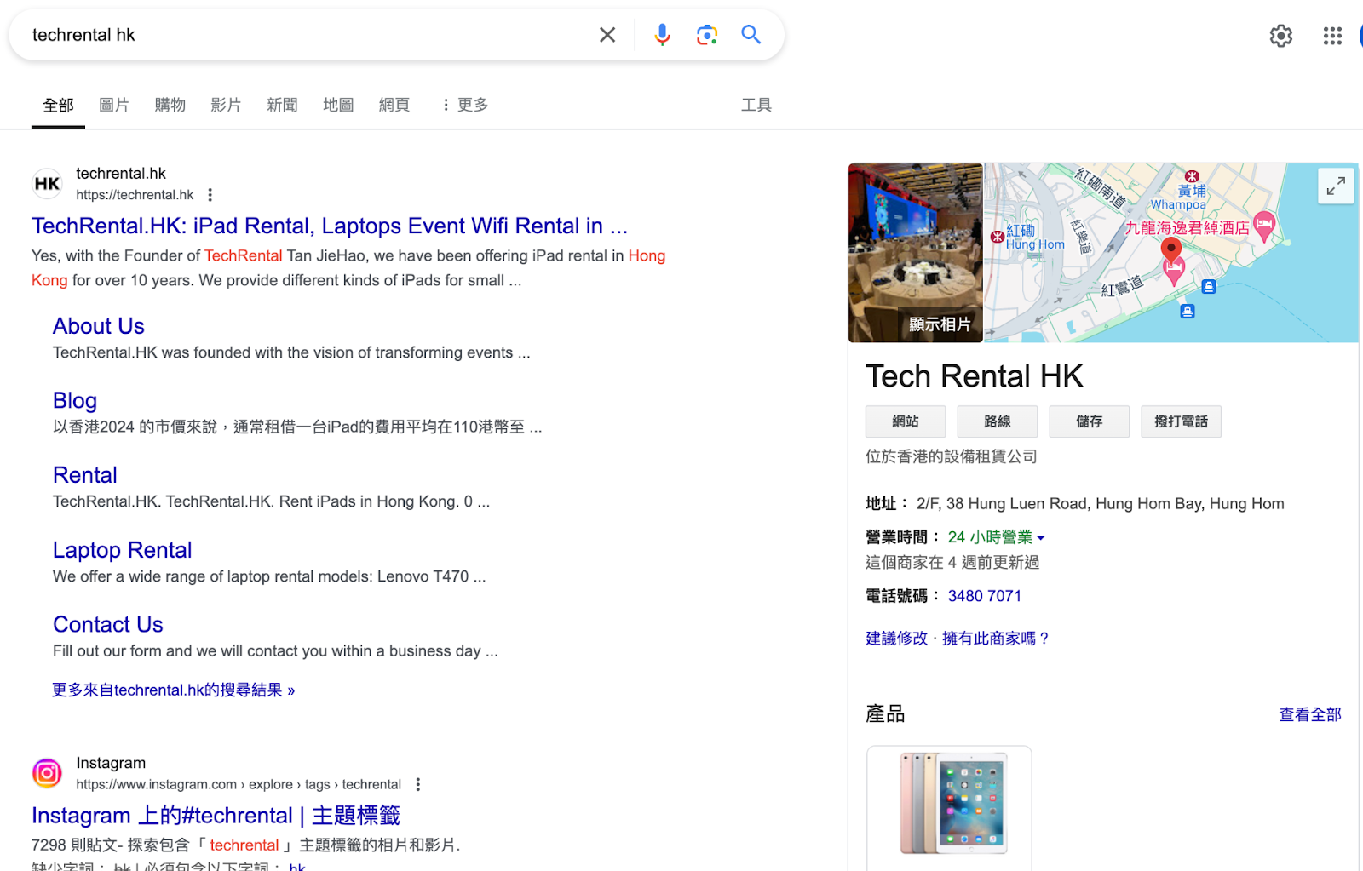Open the Laptop Rental sitelink
This screenshot has height=871, width=1363.
(123, 550)
